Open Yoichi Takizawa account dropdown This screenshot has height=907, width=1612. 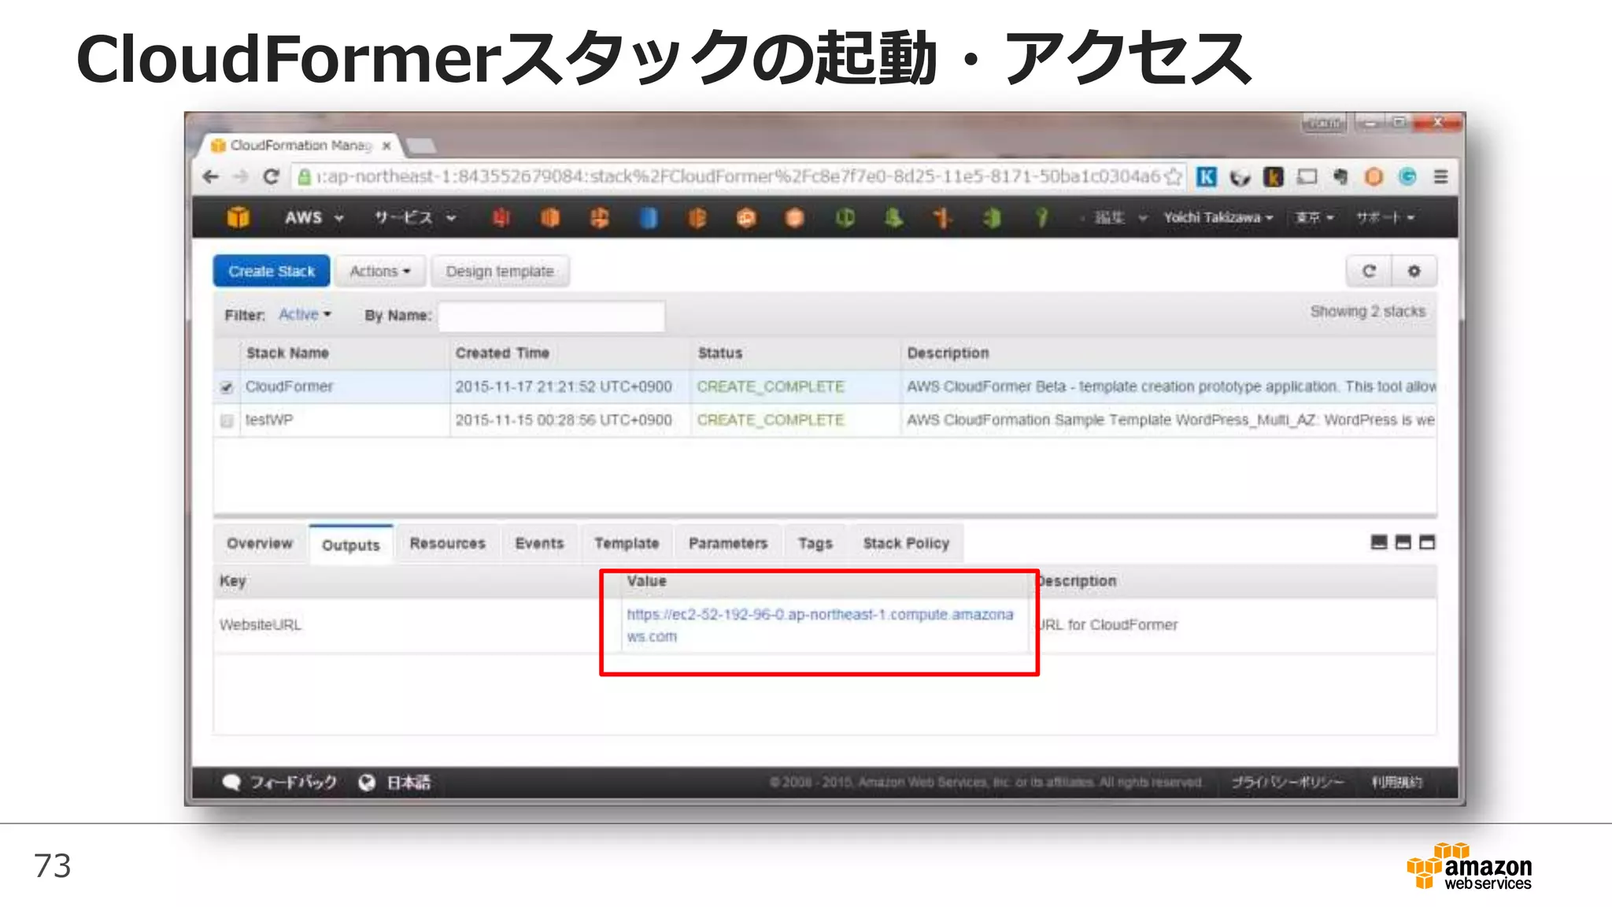tap(1218, 217)
